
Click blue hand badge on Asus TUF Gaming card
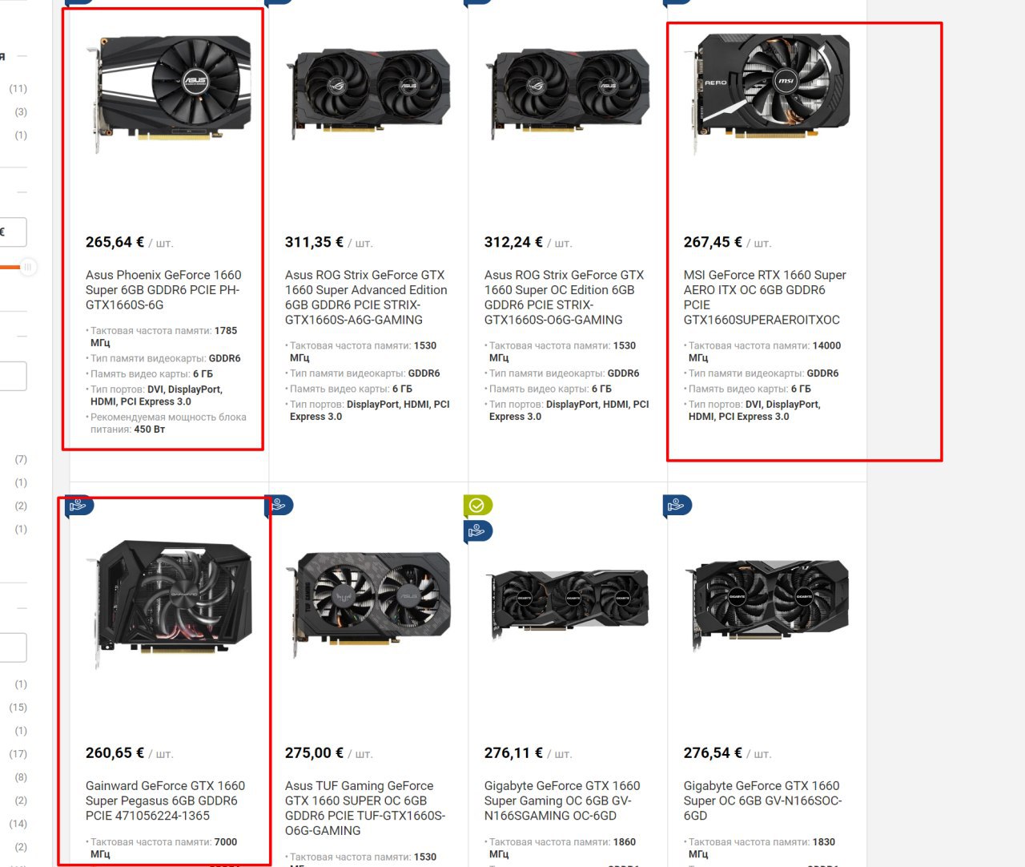(x=279, y=506)
